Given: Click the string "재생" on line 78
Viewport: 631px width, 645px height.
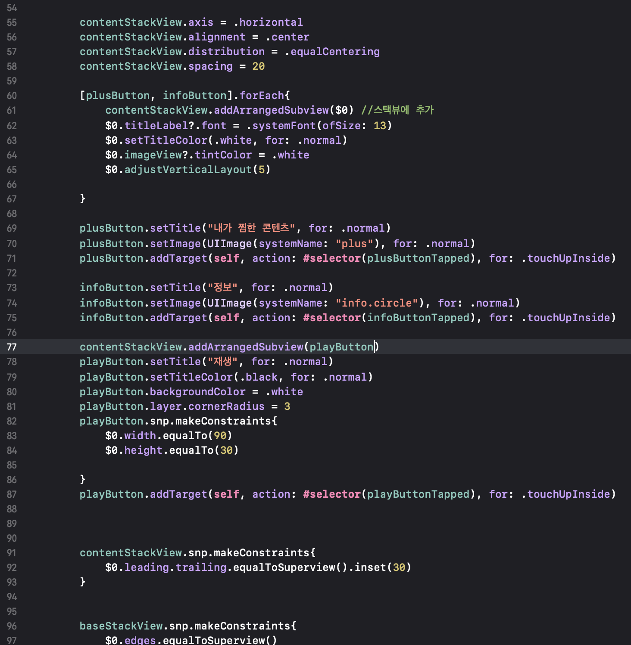Looking at the screenshot, I should pos(223,362).
